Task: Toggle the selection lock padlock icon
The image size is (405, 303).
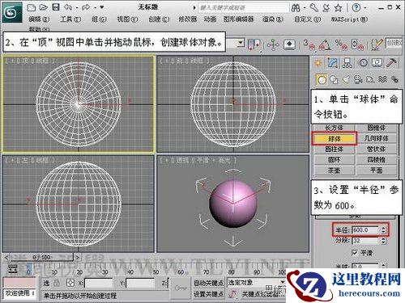Action: click(x=57, y=283)
